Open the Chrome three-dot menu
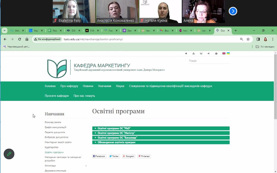Viewport: 277px width, 173px height. (x=273, y=39)
